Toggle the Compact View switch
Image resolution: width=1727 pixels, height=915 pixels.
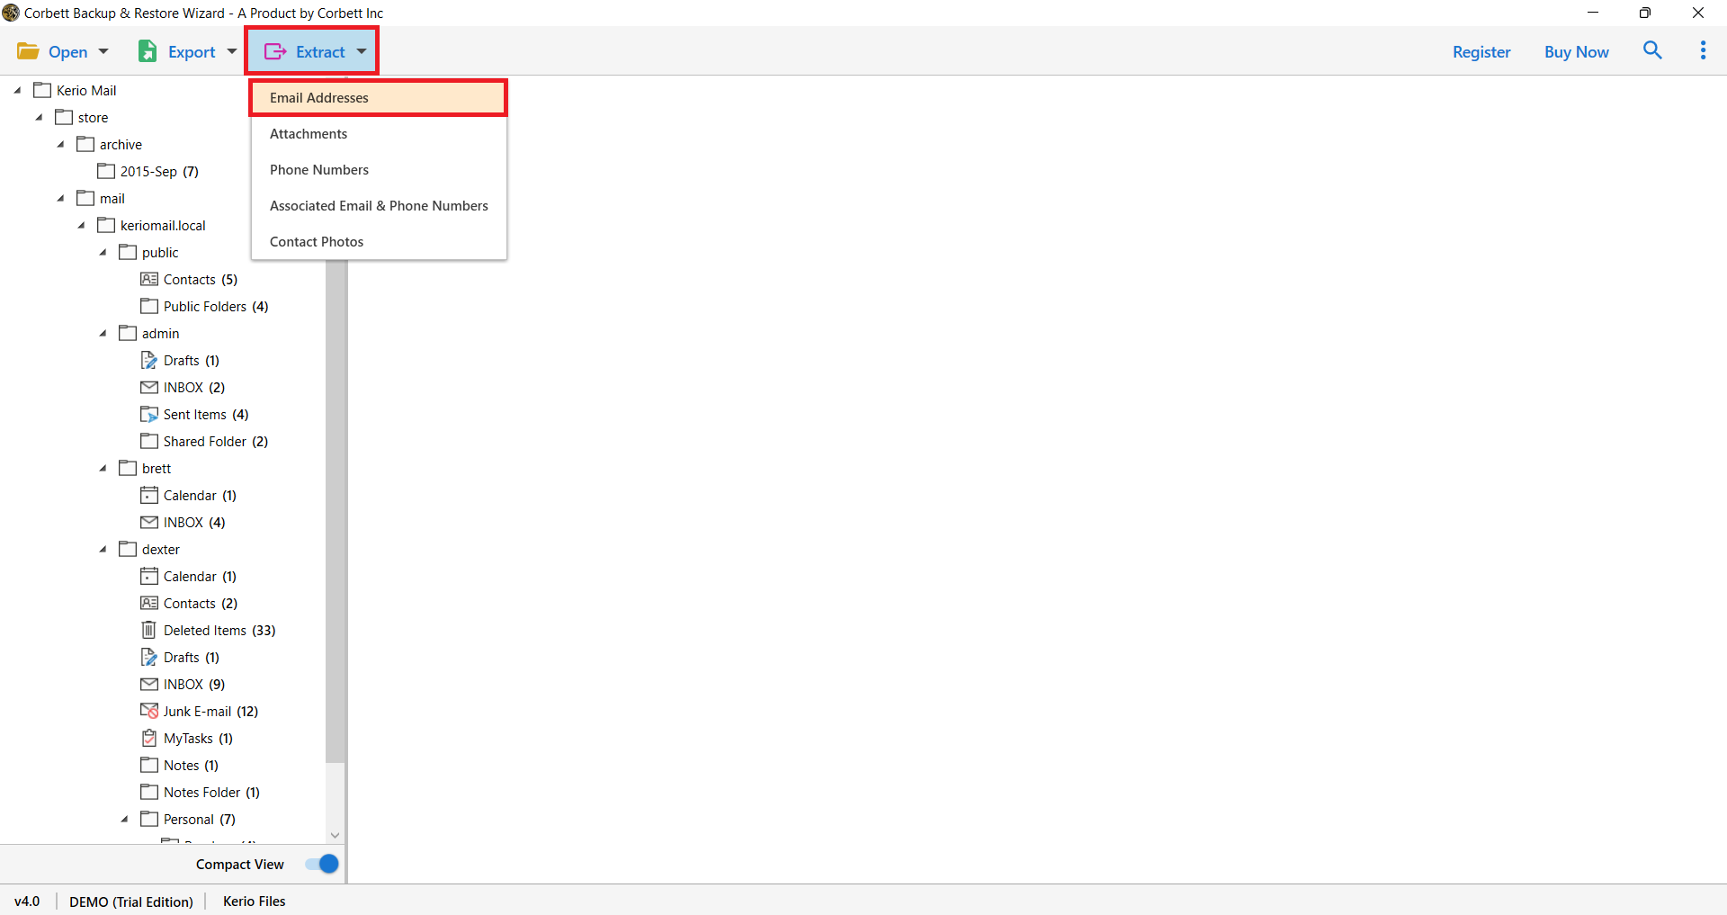tap(322, 864)
